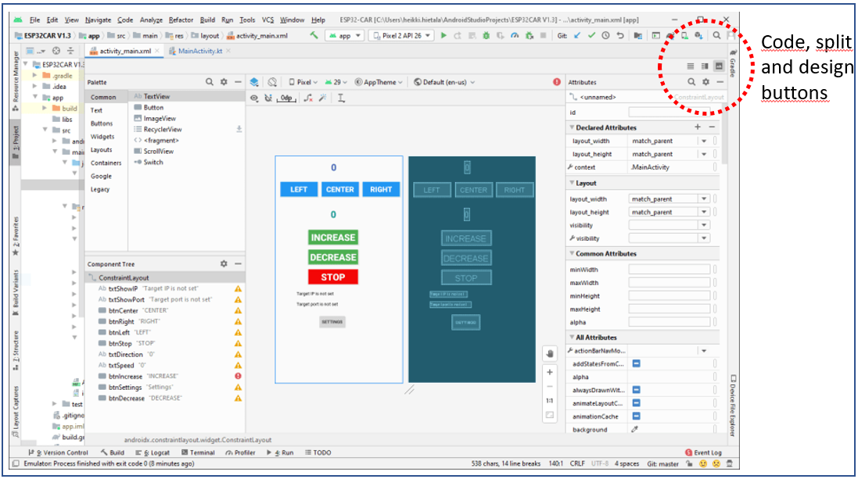Click the minWidth attribute field
Viewport: 858px width, 479px height.
[x=670, y=270]
